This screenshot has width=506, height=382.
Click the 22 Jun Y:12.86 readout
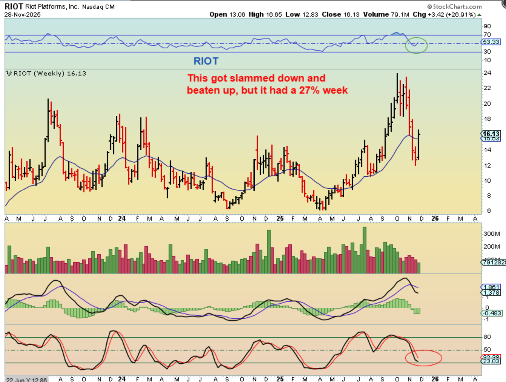point(27,380)
